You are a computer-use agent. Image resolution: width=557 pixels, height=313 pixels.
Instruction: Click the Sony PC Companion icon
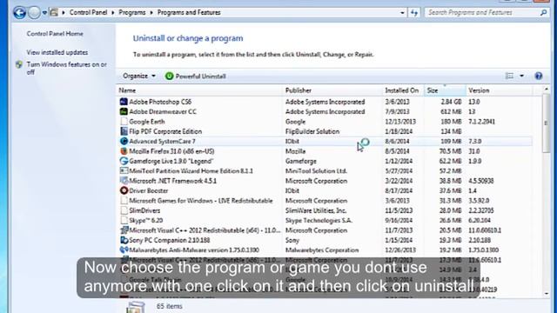(124, 240)
